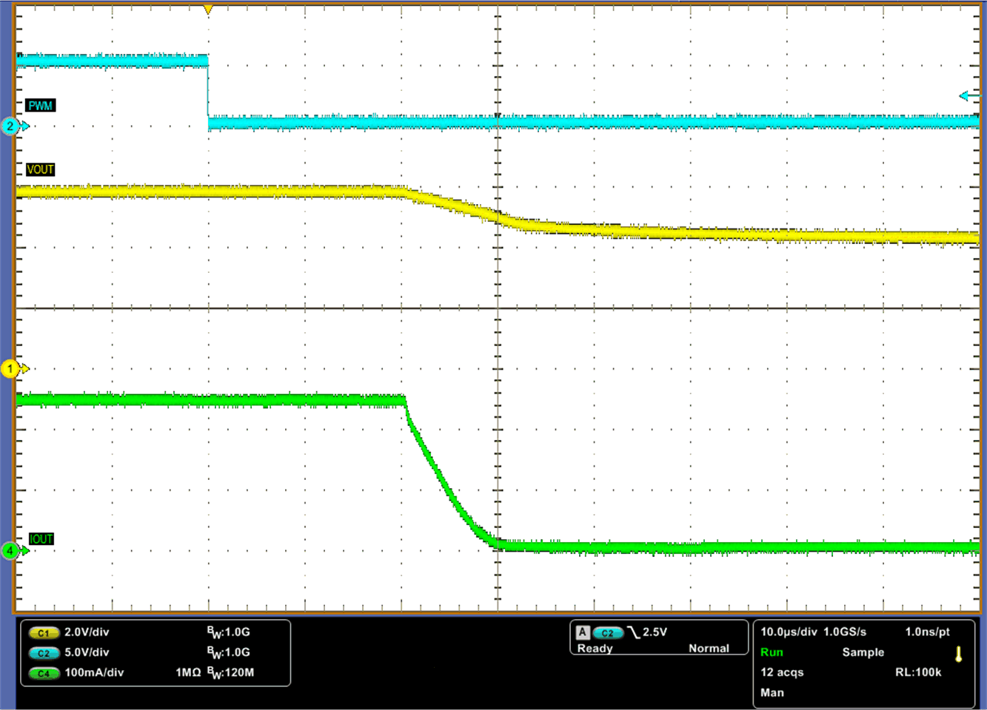Click the C4 channel badge
Image resolution: width=987 pixels, height=710 pixels.
(x=44, y=673)
